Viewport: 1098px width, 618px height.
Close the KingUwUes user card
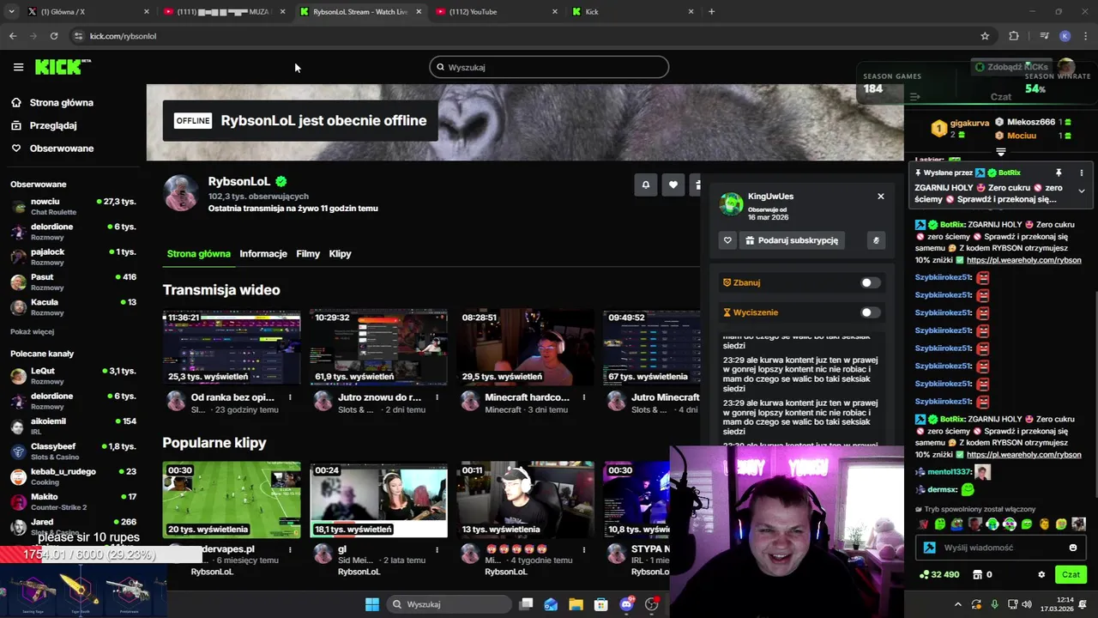(x=880, y=197)
